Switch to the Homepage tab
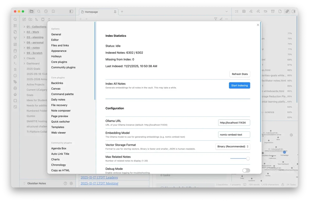Screen dimensions: 309x202 [98, 12]
